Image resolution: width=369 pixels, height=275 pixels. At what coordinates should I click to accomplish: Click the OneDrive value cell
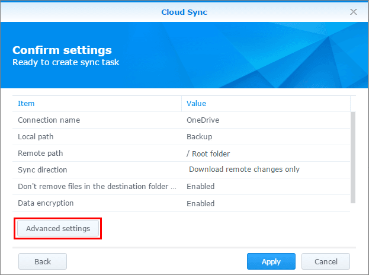point(203,120)
